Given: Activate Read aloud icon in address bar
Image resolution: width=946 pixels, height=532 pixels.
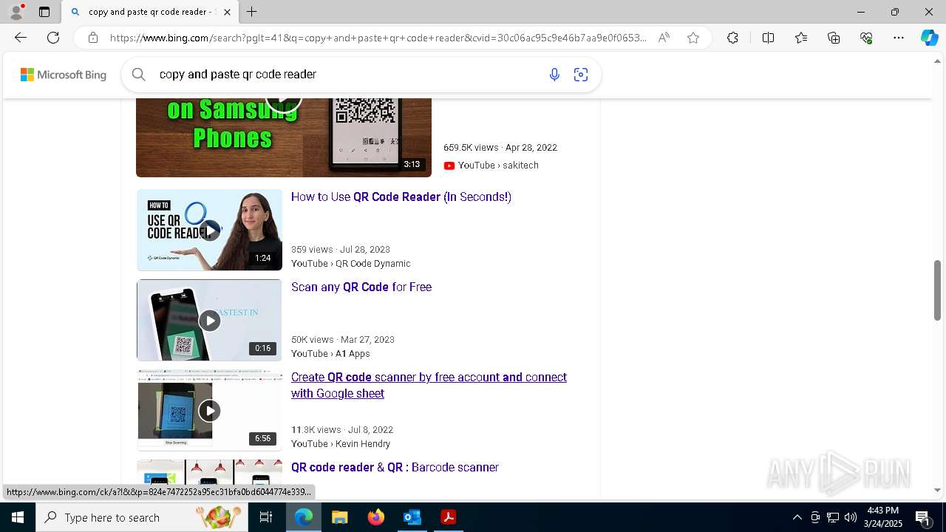Looking at the screenshot, I should [x=664, y=38].
